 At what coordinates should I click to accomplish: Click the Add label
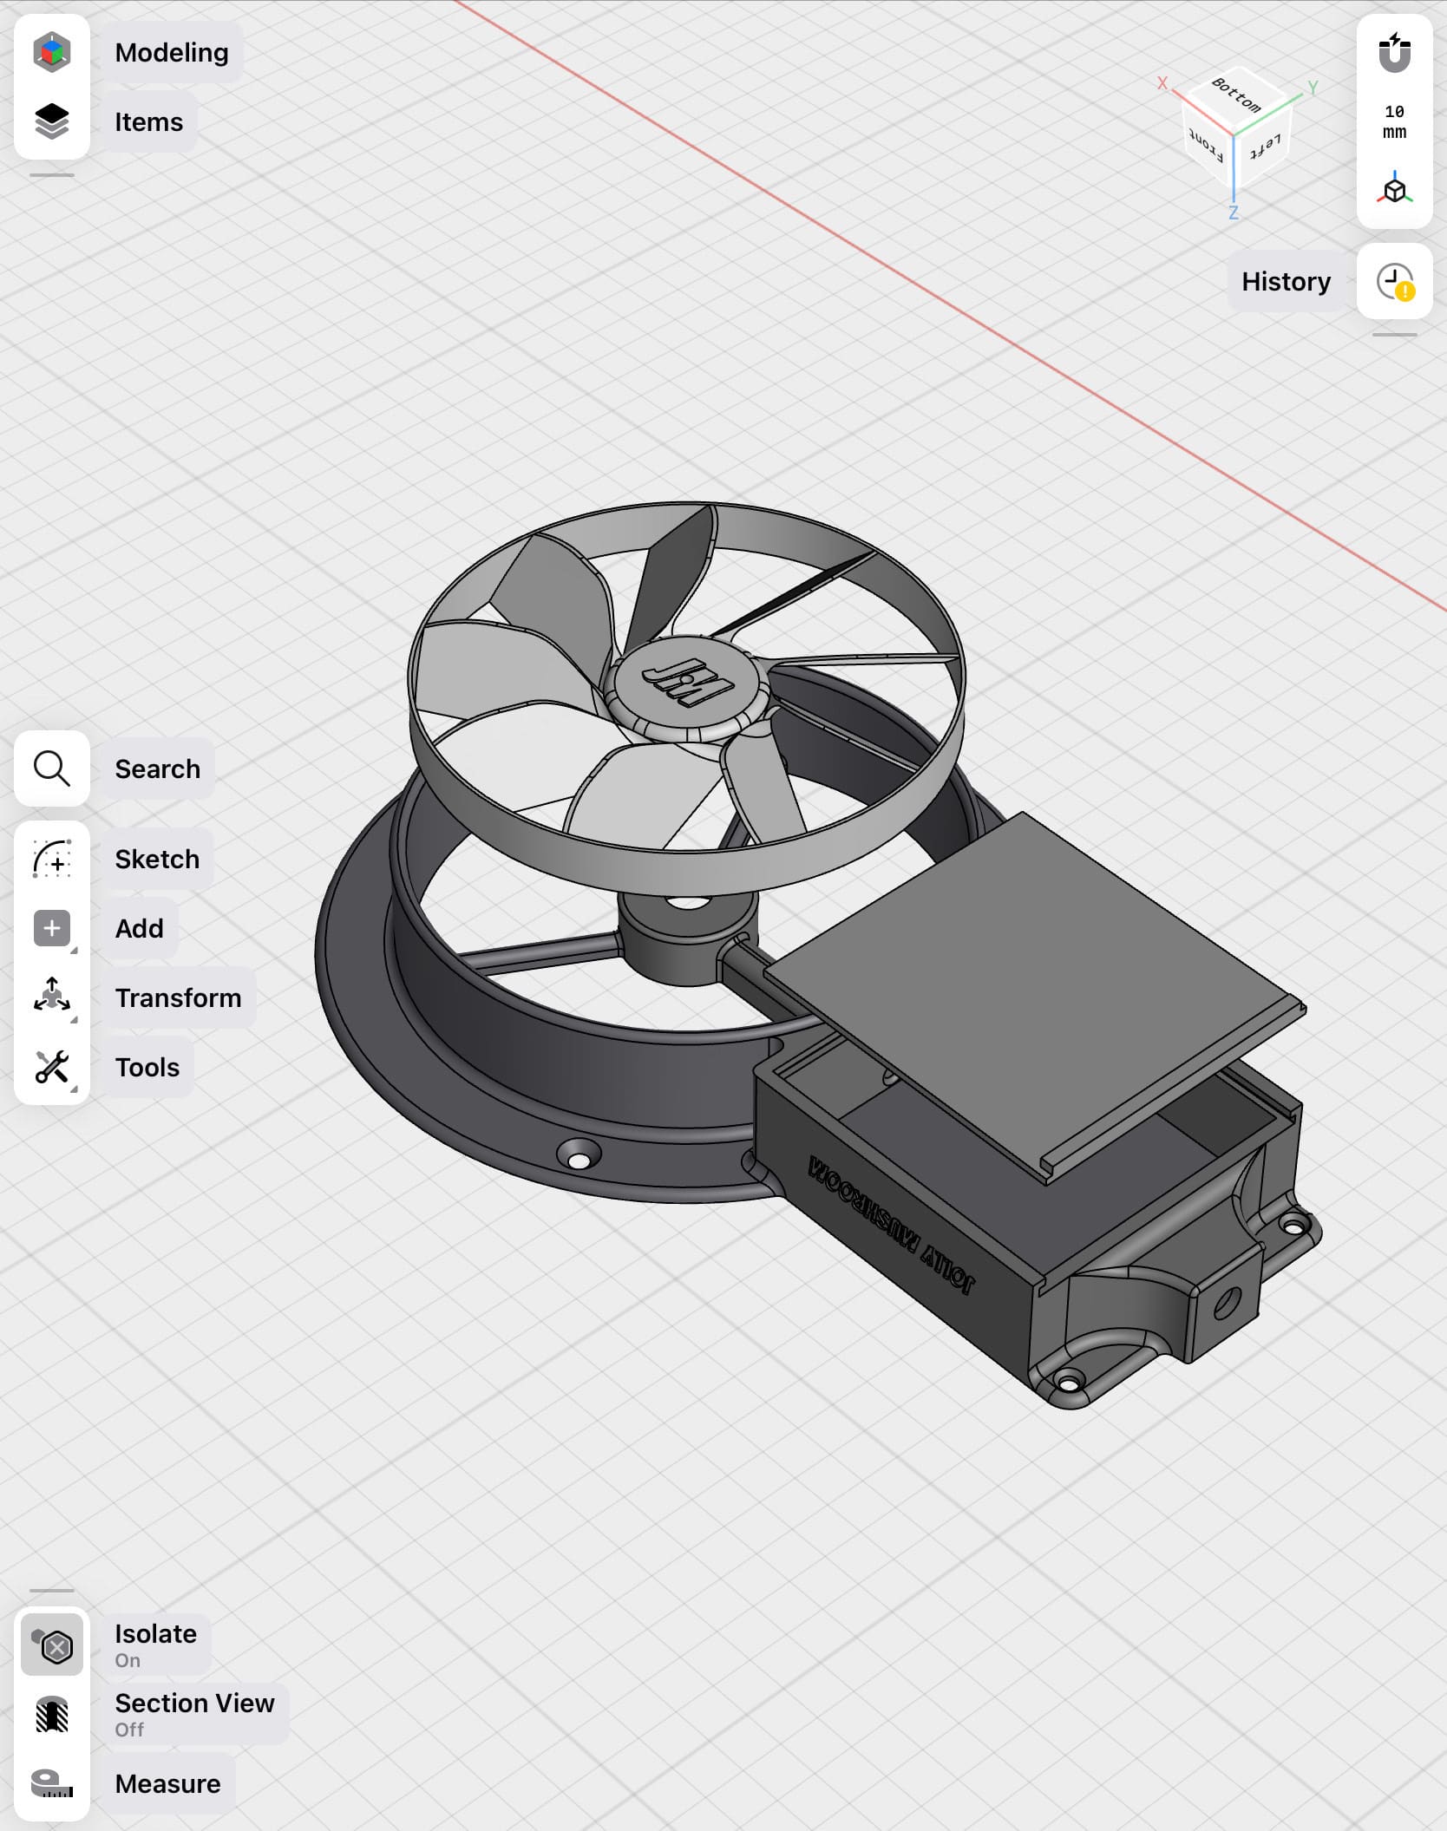pyautogui.click(x=140, y=928)
